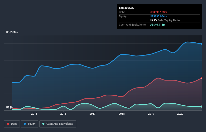
Task: Toggle the Cash And Equivalents legend button
Action: (x=58, y=124)
